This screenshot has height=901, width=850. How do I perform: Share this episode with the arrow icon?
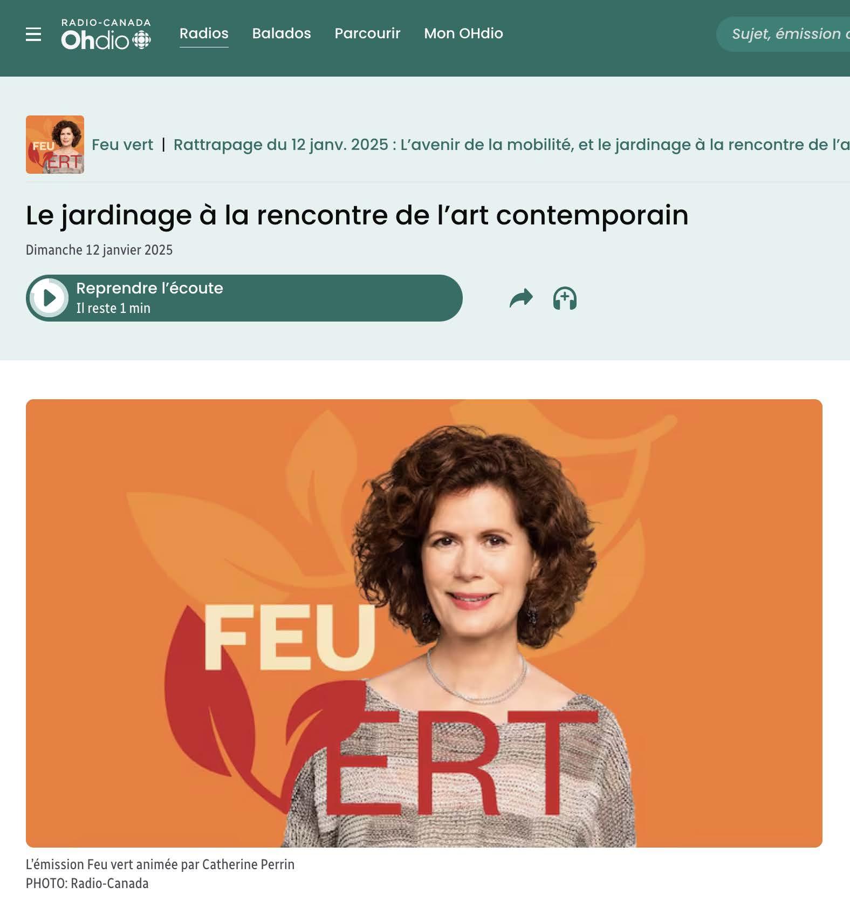(x=521, y=298)
